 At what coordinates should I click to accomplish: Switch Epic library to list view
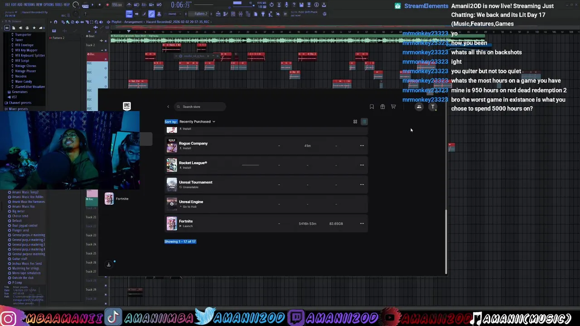click(x=364, y=121)
